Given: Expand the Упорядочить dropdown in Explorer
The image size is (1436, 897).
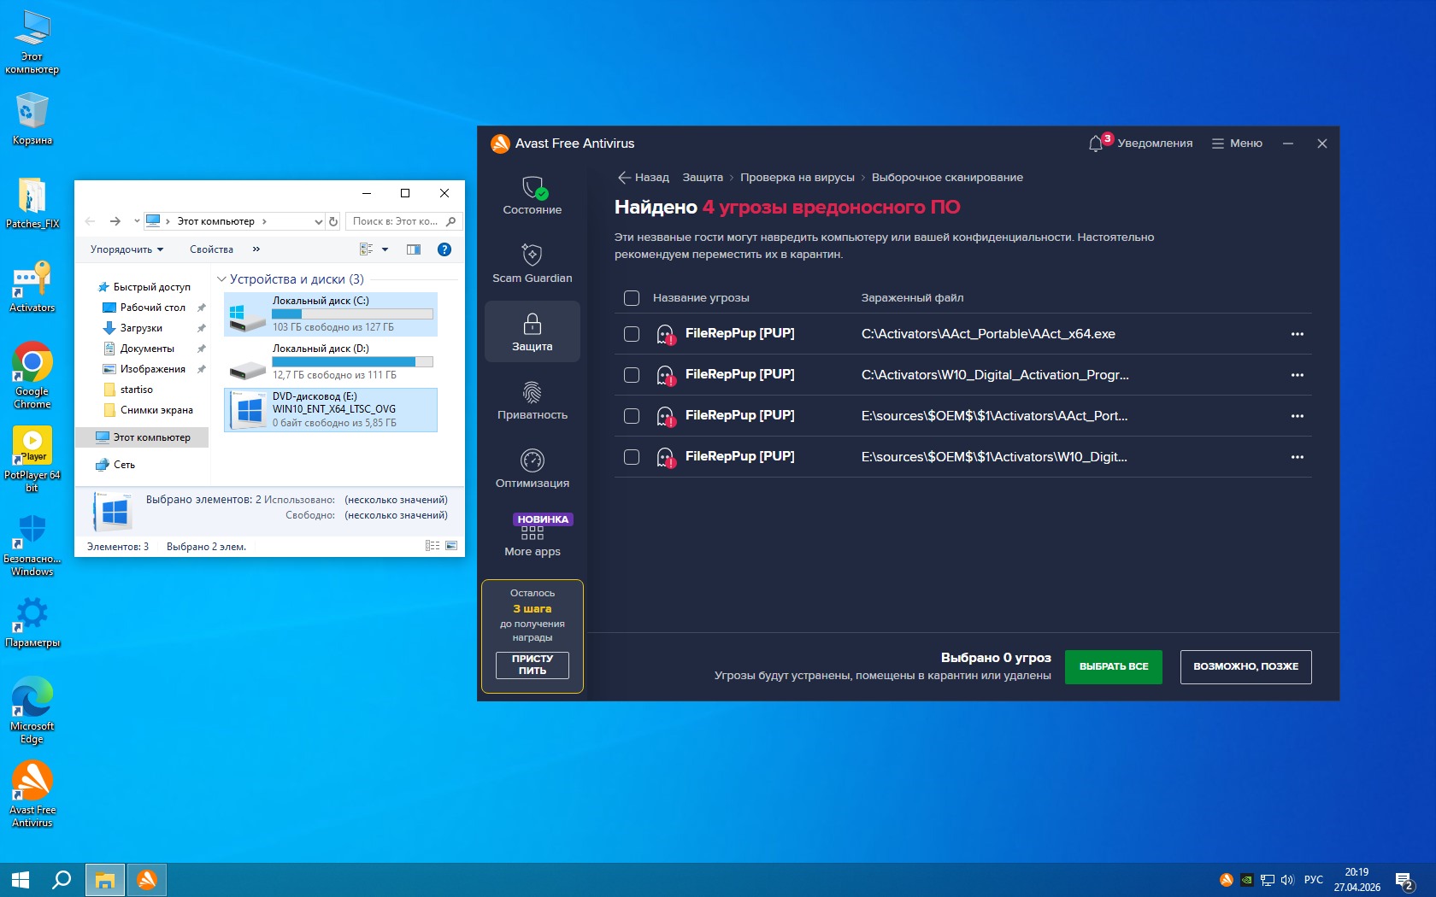Looking at the screenshot, I should pos(127,249).
